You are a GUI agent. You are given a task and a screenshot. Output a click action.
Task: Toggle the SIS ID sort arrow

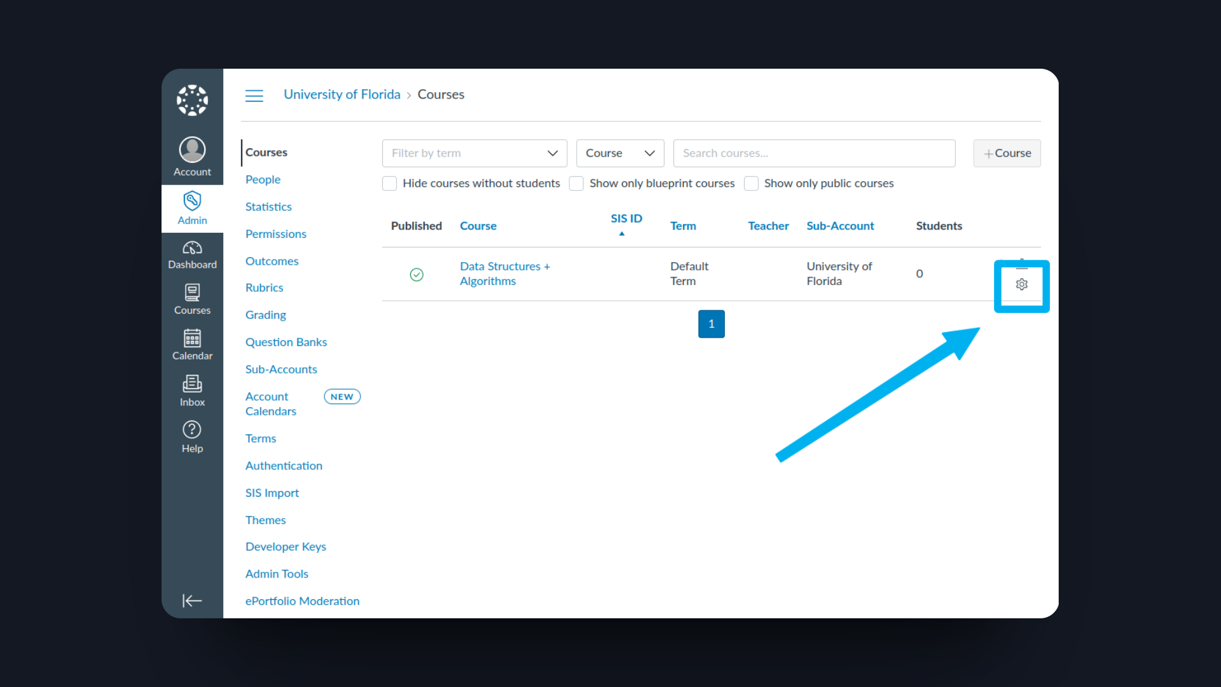[x=621, y=233]
